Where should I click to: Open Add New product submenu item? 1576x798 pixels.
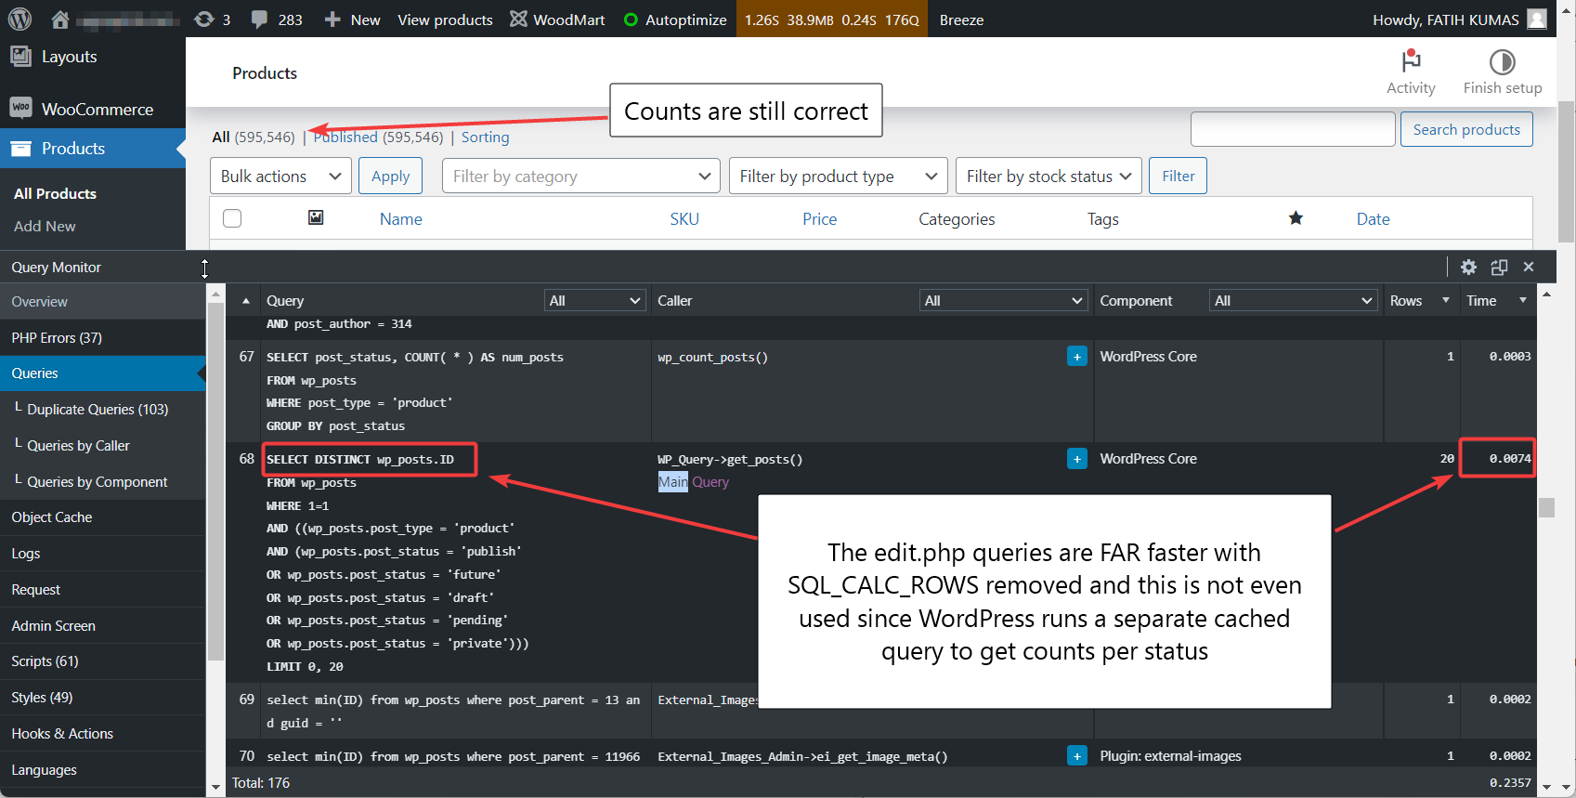click(45, 226)
